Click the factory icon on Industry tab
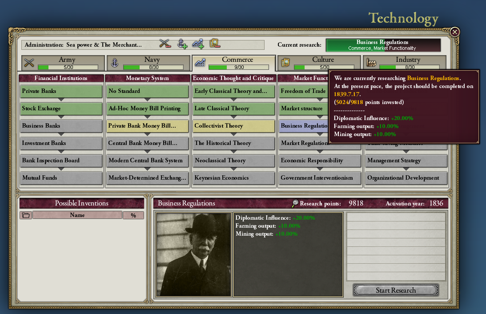The width and height of the screenshot is (486, 314). coord(371,63)
